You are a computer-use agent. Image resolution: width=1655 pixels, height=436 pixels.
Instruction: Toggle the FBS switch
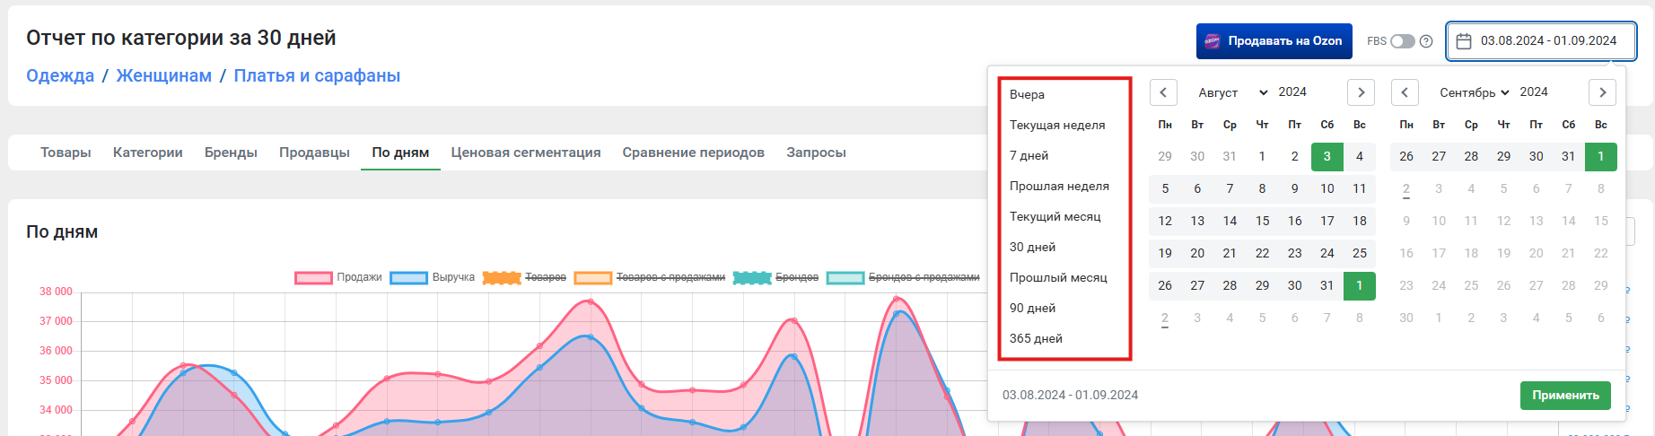tap(1402, 41)
